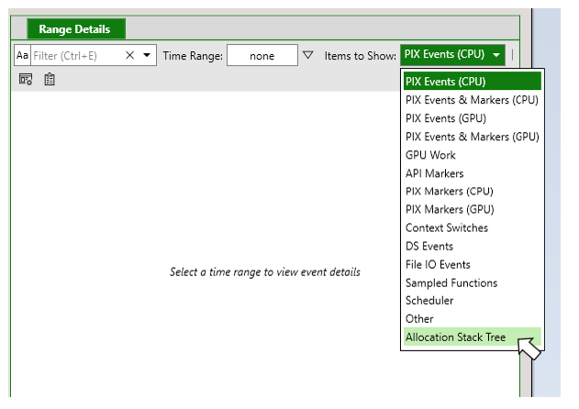Select PIX Markers (GPU) option
Image resolution: width=579 pixels, height=409 pixels.
pos(473,209)
